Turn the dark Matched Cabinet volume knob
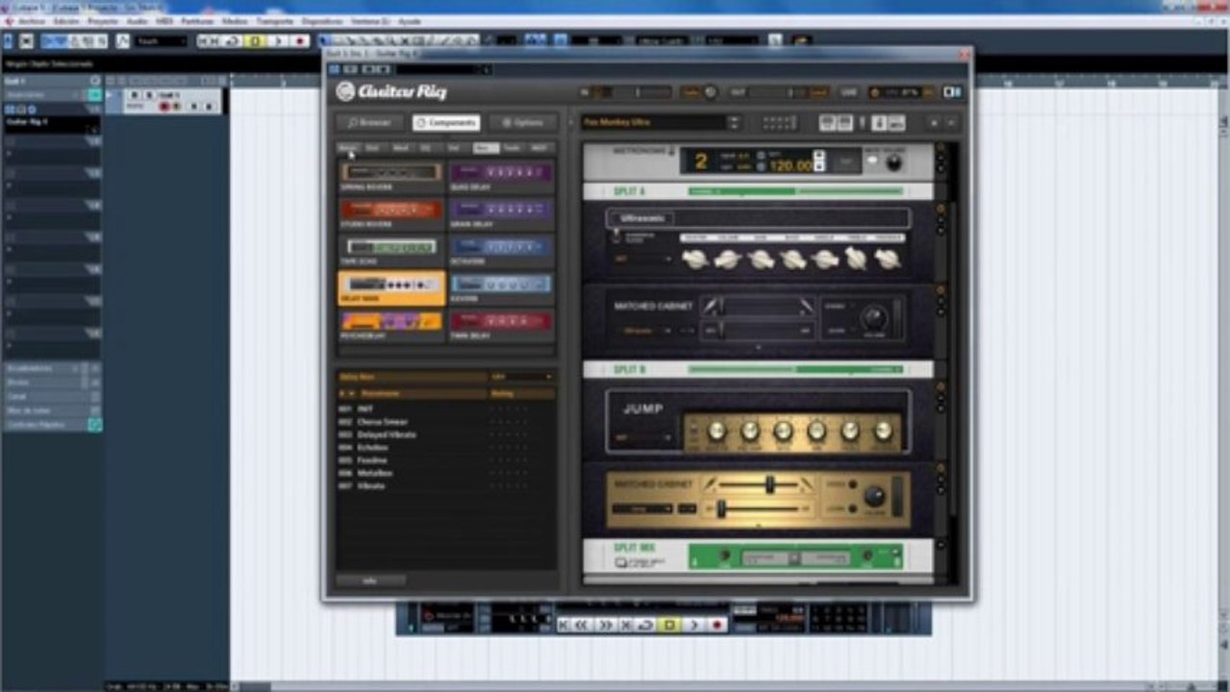 pyautogui.click(x=874, y=319)
